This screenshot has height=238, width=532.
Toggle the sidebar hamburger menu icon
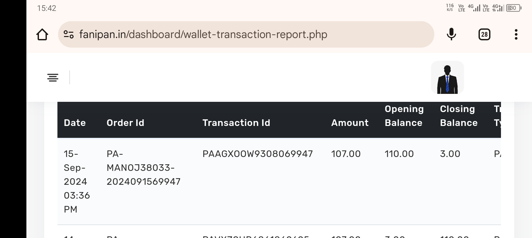(53, 78)
